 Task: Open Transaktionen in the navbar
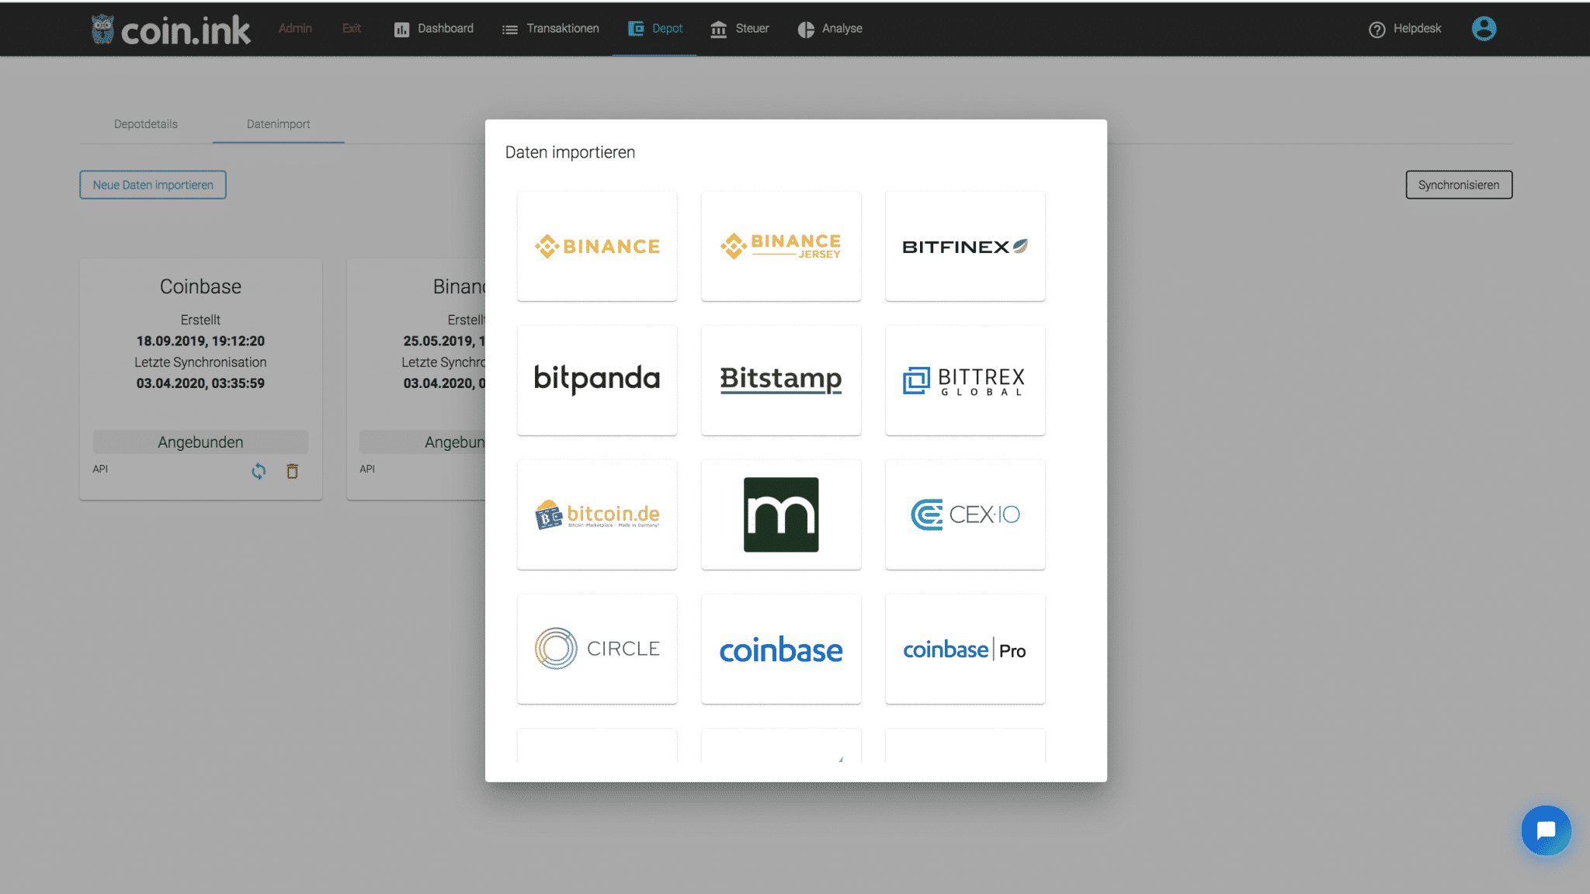[x=550, y=29]
